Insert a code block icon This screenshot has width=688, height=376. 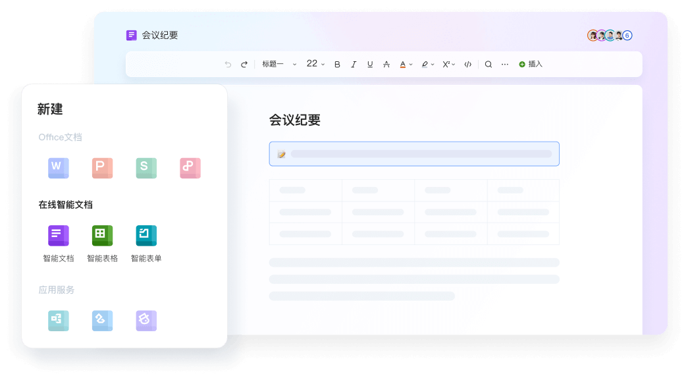[467, 65]
